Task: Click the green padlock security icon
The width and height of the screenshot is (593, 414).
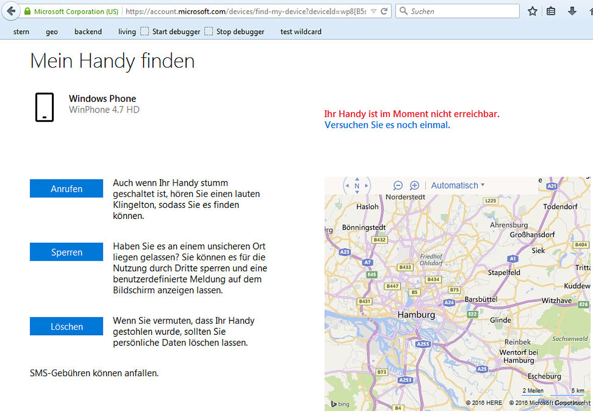Action: 28,11
